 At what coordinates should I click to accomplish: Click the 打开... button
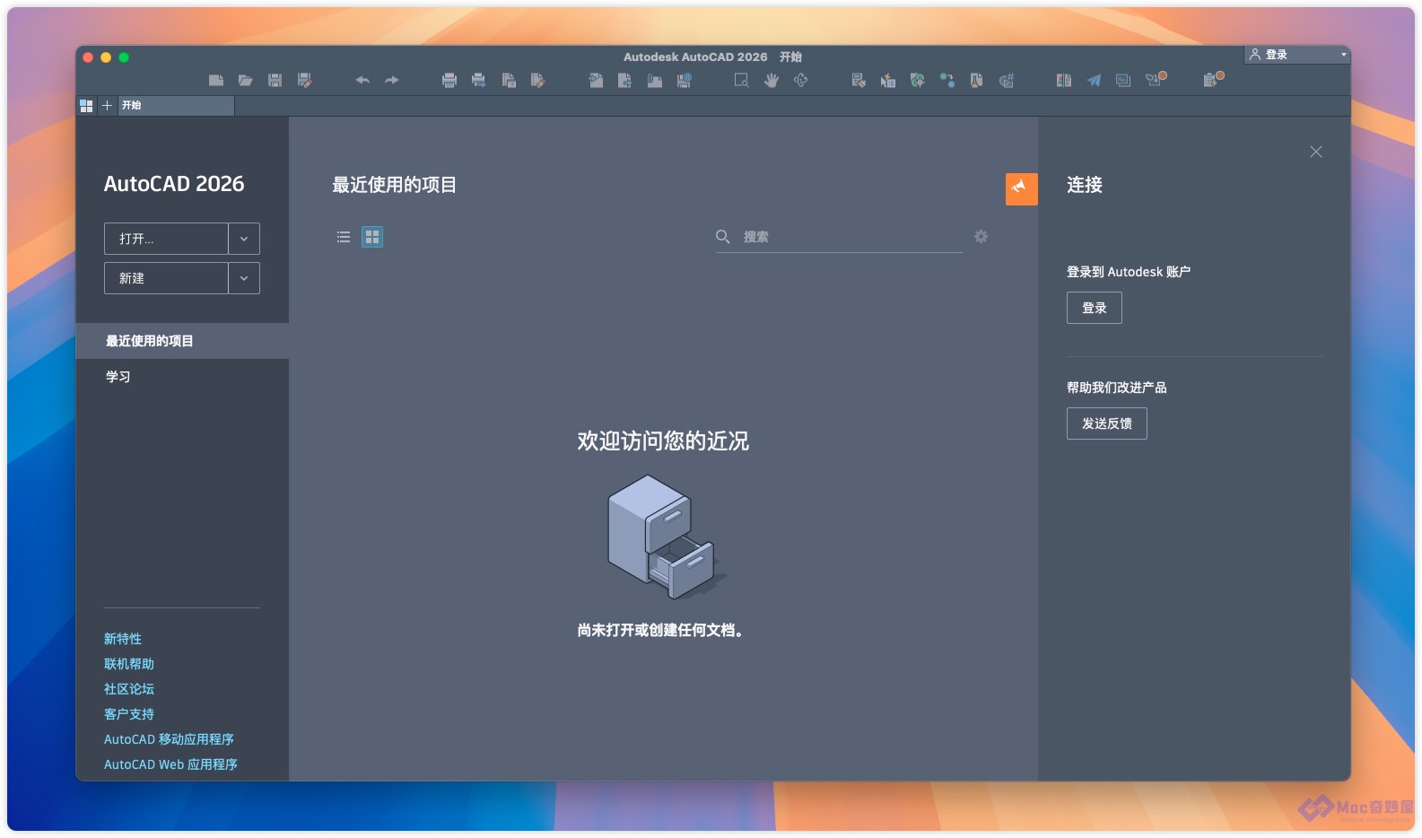pos(166,239)
